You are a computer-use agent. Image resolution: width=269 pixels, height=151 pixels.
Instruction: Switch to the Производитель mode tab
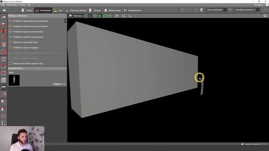[x=132, y=10]
